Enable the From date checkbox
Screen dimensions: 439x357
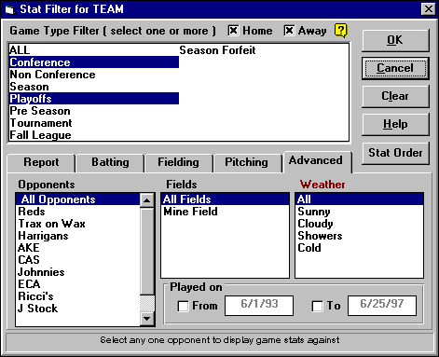click(183, 306)
